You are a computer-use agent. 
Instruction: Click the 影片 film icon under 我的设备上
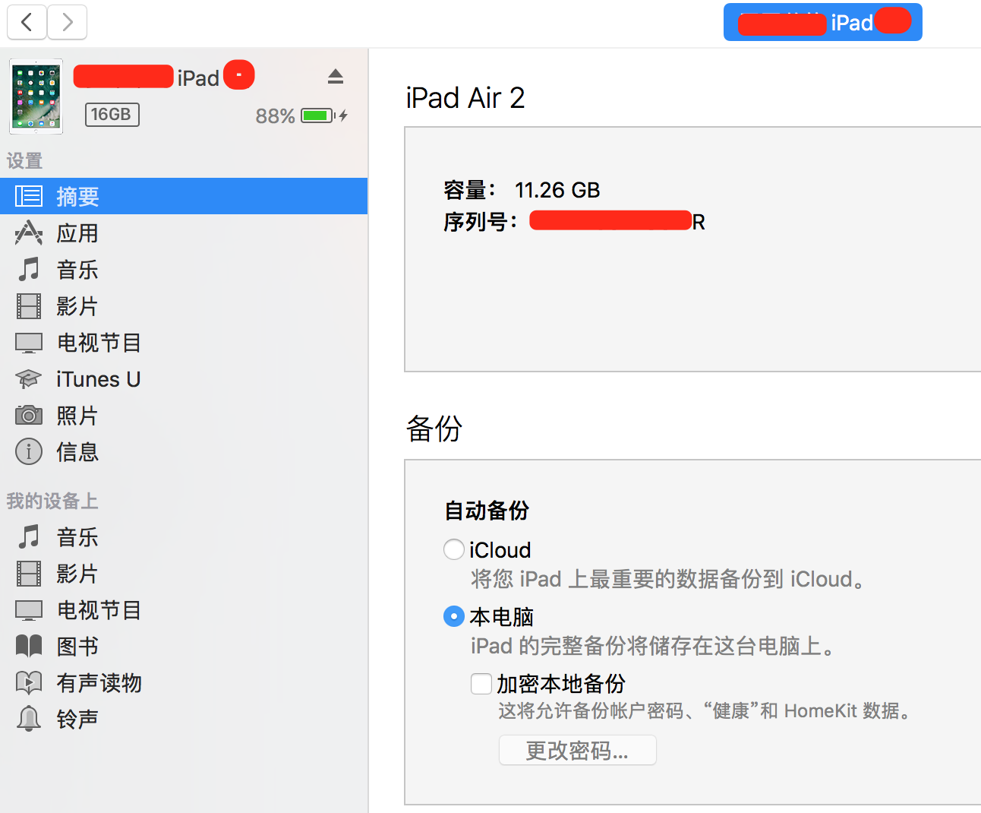point(29,574)
